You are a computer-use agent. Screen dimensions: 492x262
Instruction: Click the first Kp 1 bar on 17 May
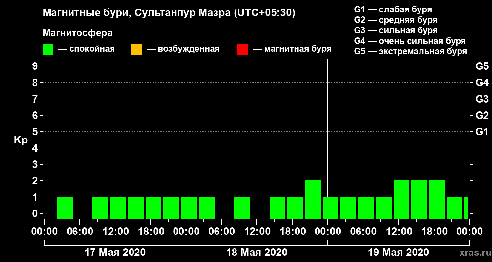click(65, 208)
